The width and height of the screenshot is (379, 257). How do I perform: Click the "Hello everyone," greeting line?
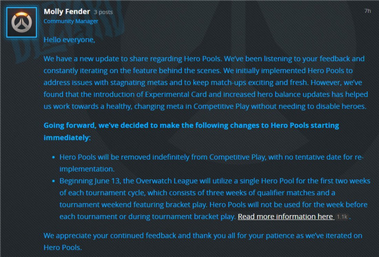pos(70,40)
